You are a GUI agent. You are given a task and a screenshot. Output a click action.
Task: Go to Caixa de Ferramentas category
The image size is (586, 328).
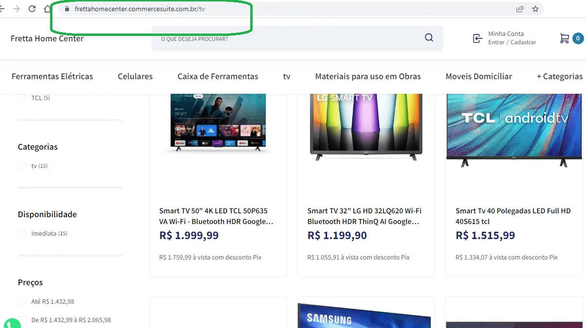pyautogui.click(x=218, y=76)
